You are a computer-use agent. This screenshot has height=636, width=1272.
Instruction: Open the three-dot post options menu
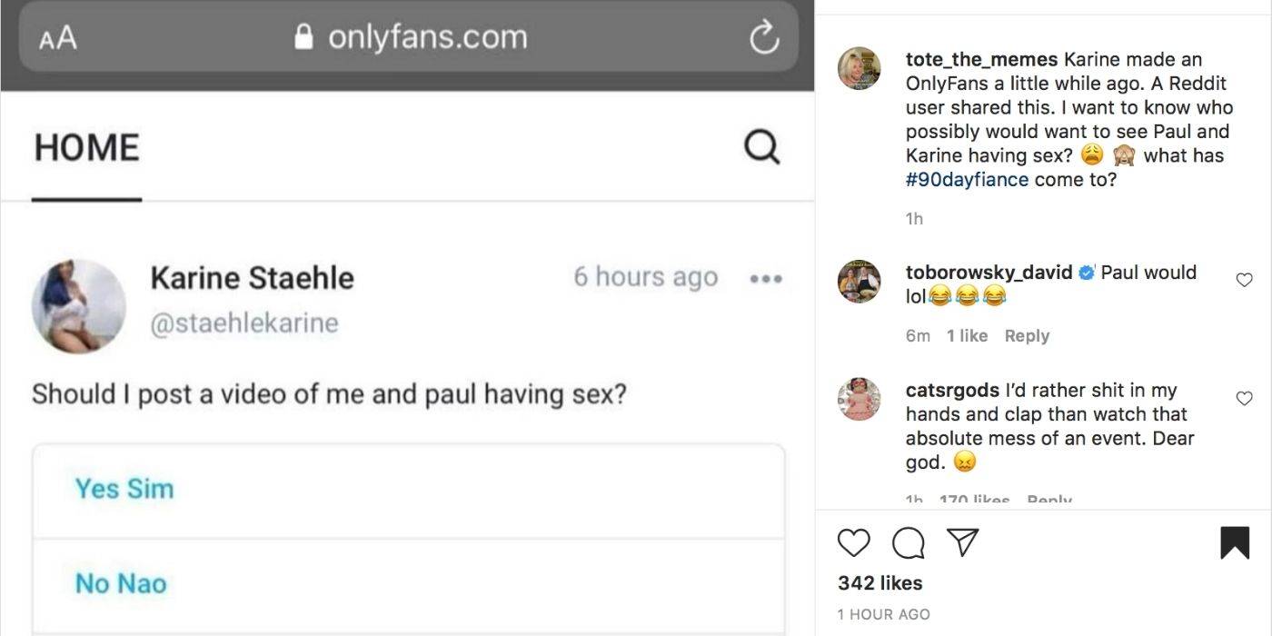coord(766,279)
